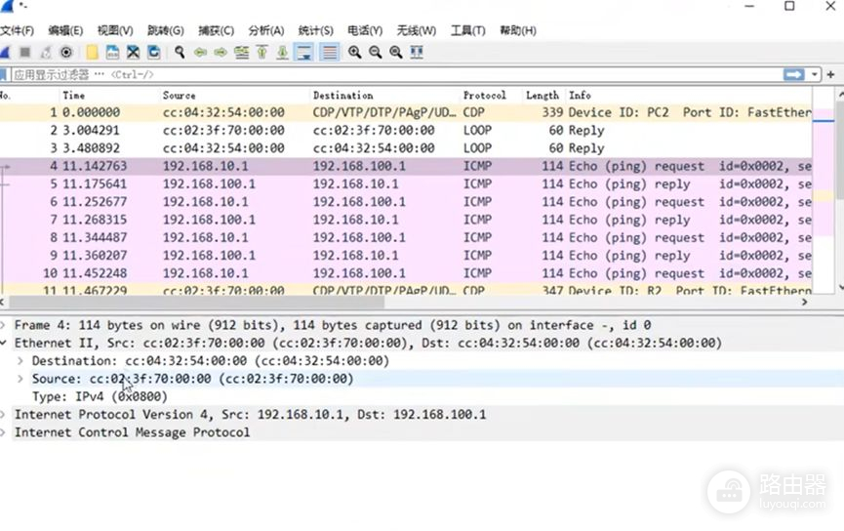
Task: Collapse the Ethernet II section
Action: click(x=5, y=344)
